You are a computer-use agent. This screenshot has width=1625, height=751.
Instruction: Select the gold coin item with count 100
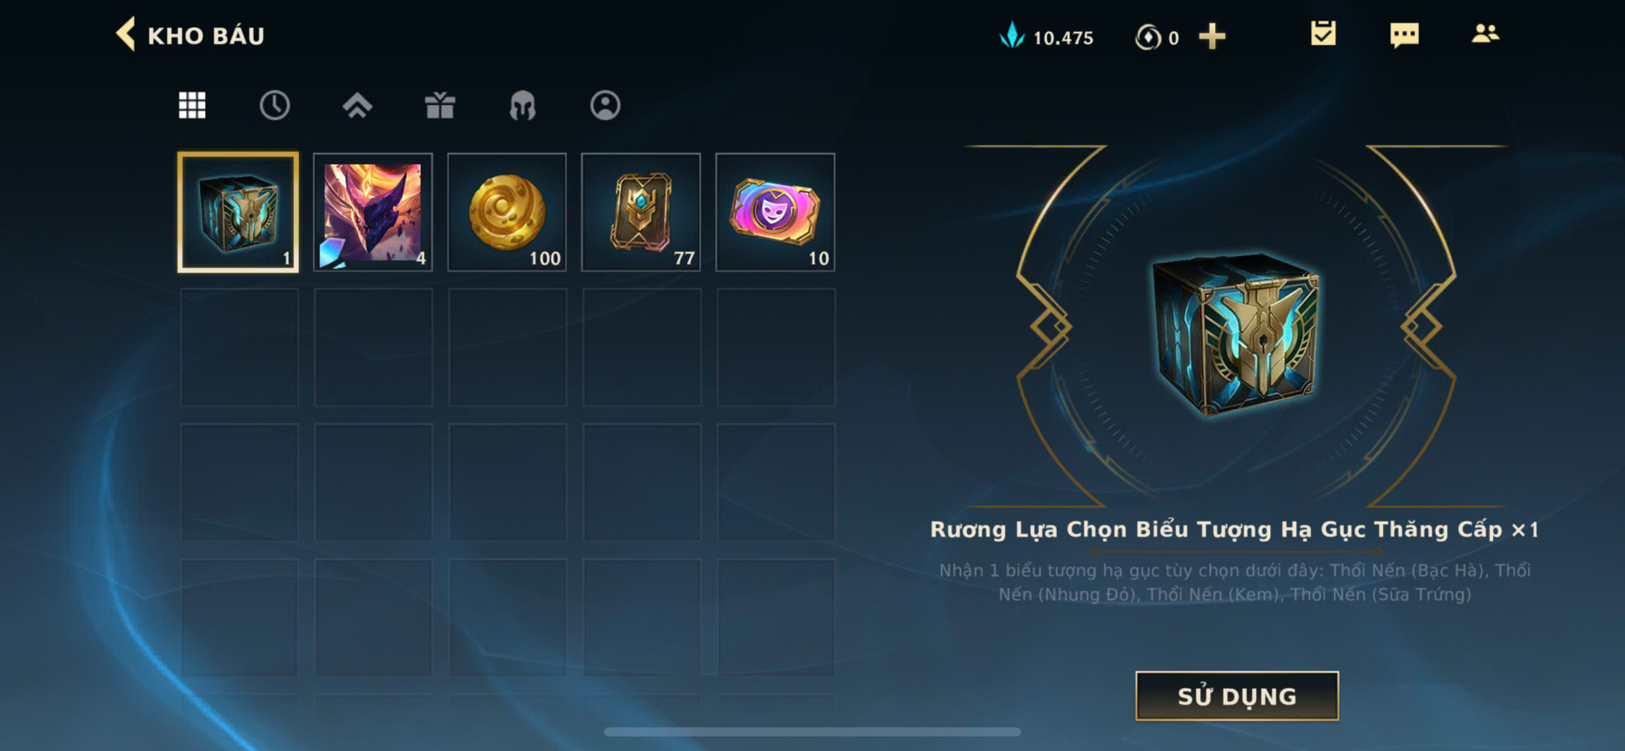(507, 212)
